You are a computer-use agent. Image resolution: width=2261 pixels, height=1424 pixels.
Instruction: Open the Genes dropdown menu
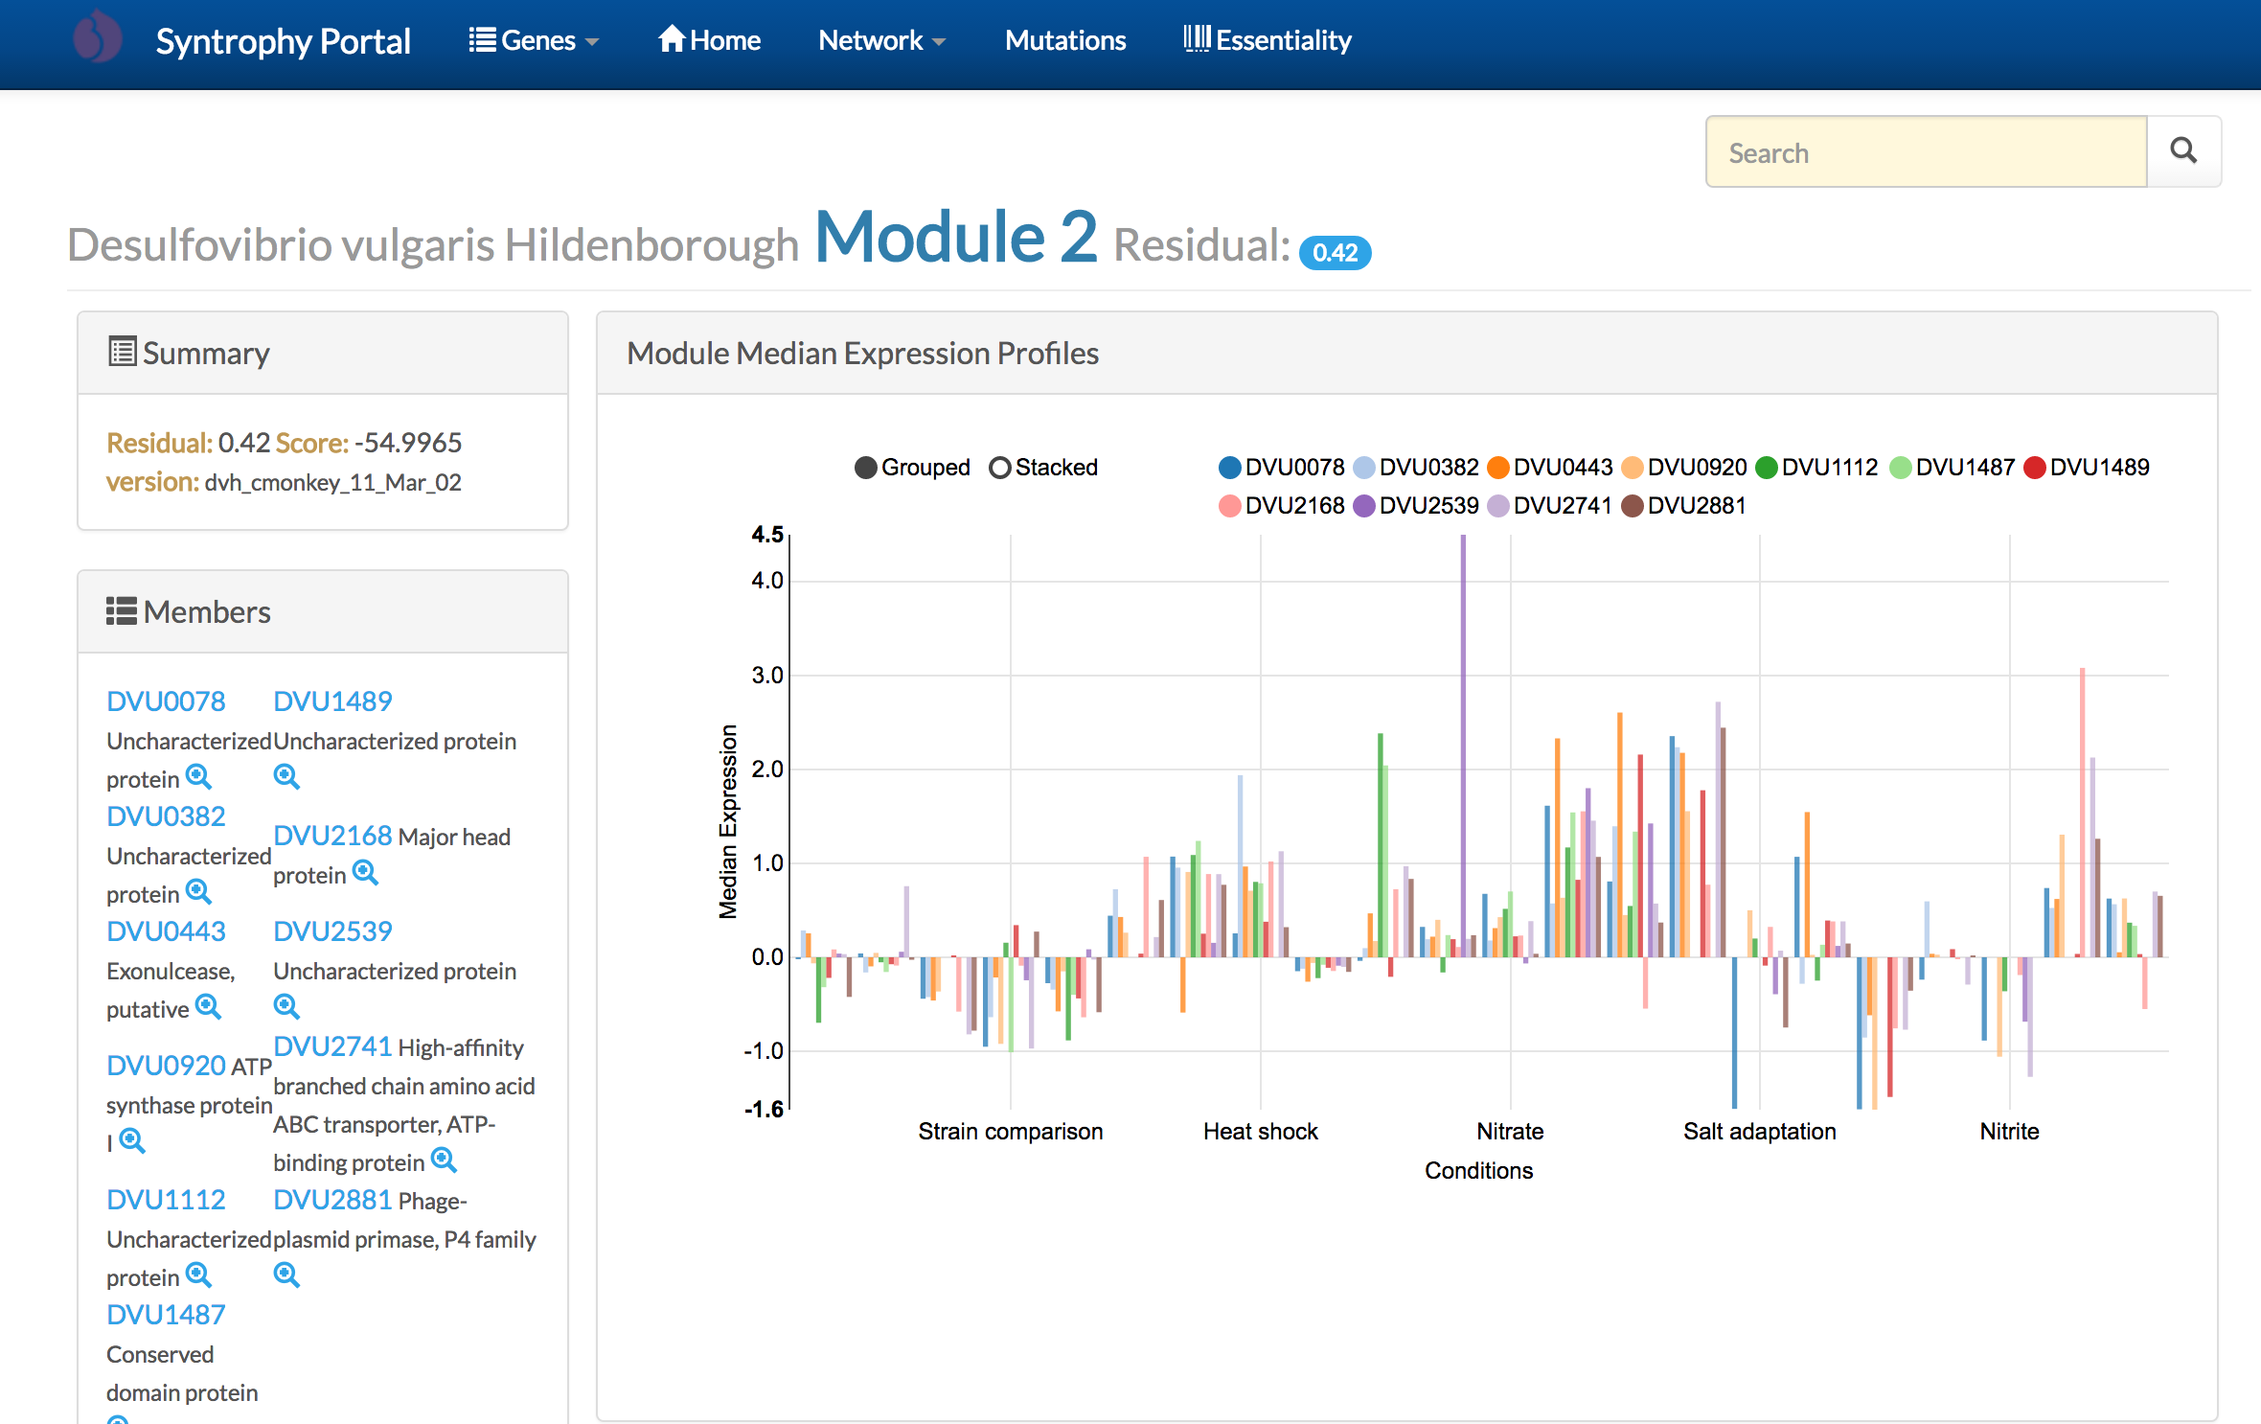coord(534,40)
